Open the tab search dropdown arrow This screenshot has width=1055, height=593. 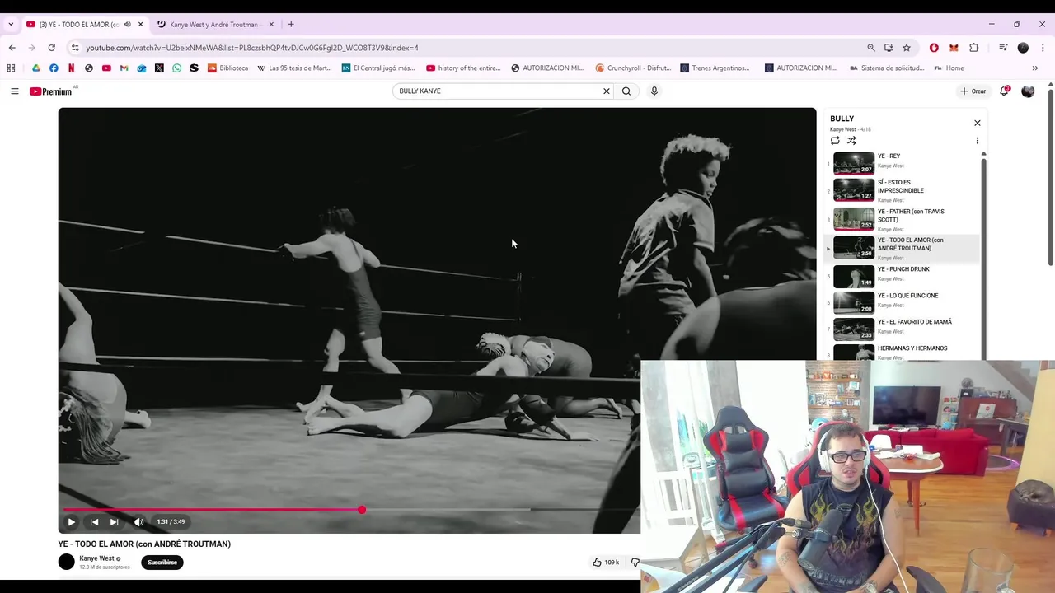coord(10,25)
